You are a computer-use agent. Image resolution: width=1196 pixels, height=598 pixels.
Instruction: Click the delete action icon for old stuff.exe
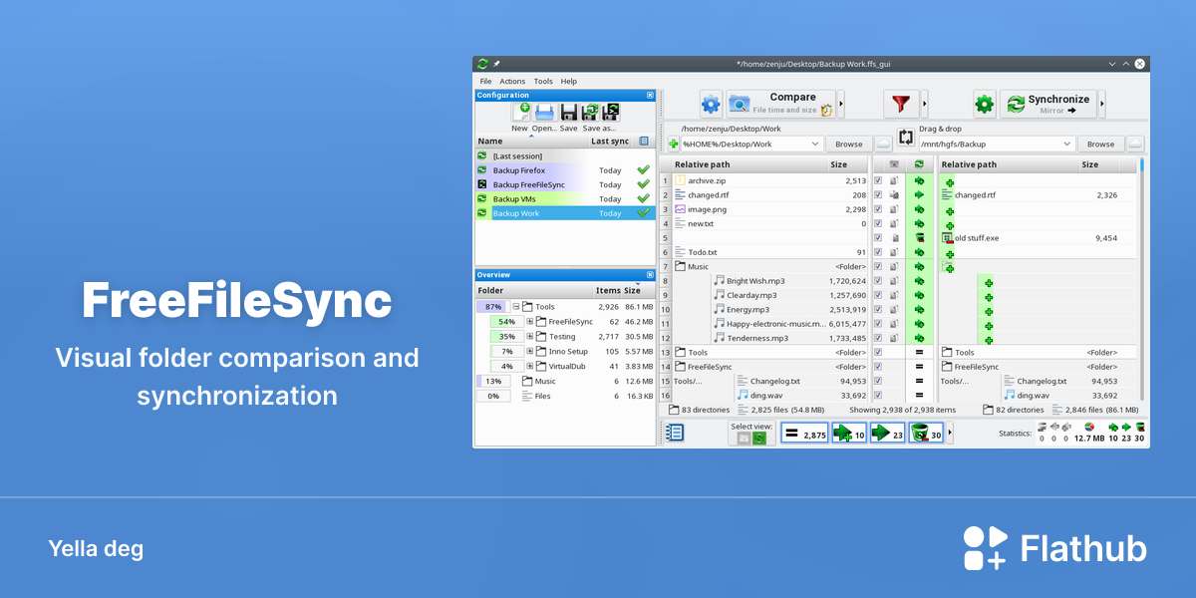tap(920, 238)
